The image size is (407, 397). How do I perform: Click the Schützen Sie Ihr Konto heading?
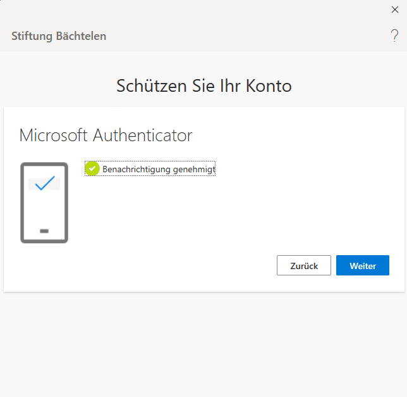[x=203, y=86]
